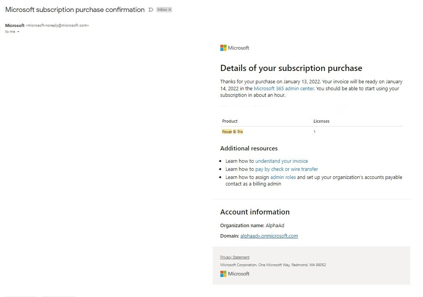Screen dimensions: 423x297
Task: Open the "admin roles" link
Action: click(x=283, y=177)
